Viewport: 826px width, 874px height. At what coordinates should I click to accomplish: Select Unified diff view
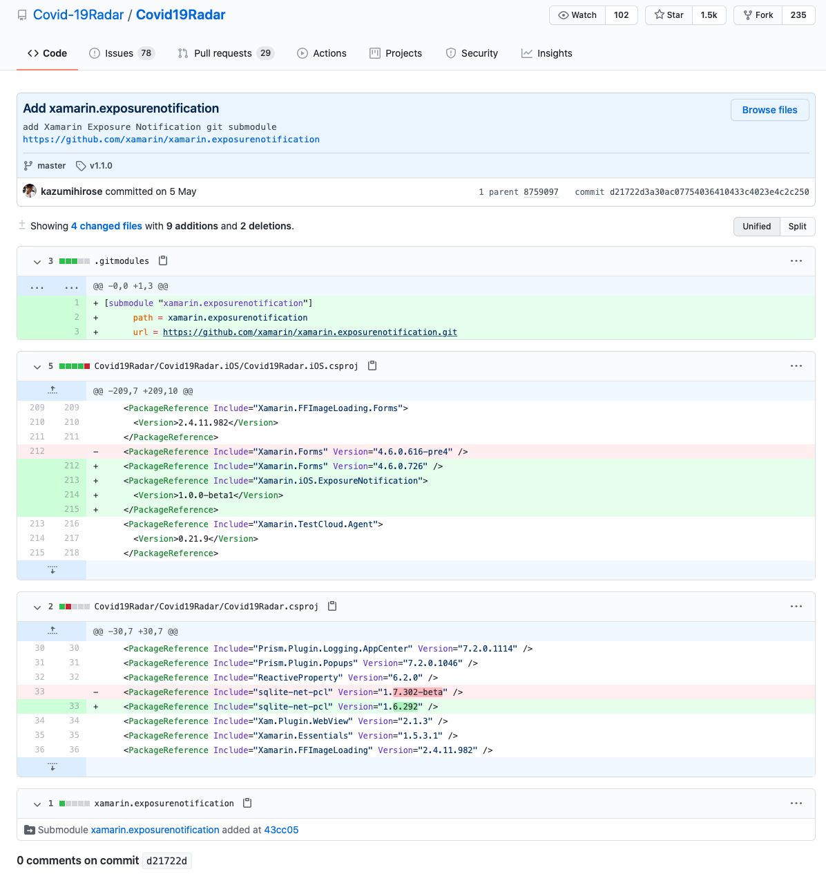(757, 227)
